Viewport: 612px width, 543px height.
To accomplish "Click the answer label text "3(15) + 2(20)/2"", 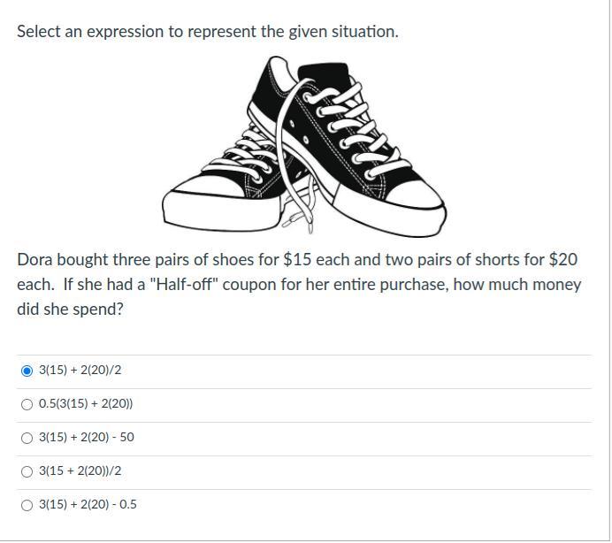I will coord(80,371).
